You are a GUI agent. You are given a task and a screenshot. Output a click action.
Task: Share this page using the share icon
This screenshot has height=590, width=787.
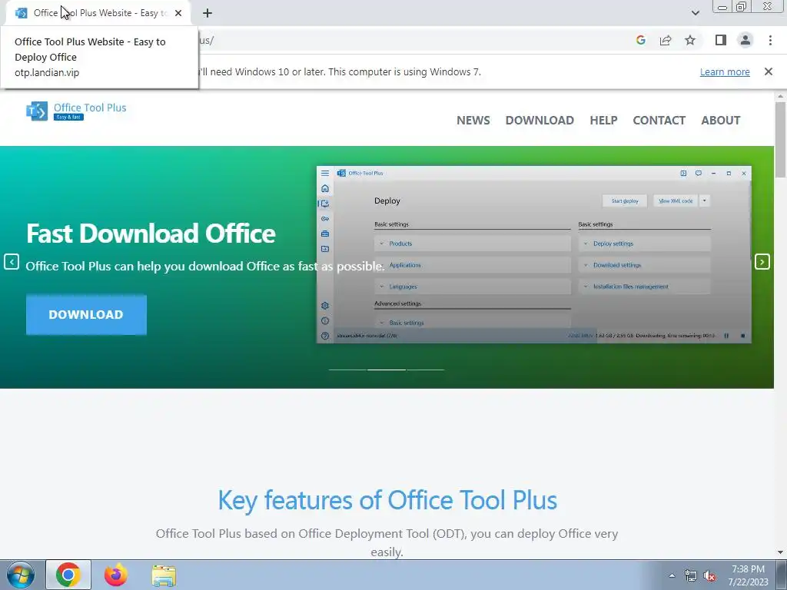coord(666,40)
